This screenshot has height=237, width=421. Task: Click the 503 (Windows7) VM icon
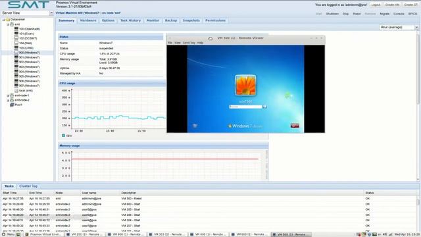point(16,66)
